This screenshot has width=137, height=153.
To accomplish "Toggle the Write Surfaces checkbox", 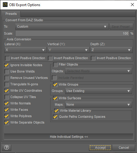I will pos(55,98).
